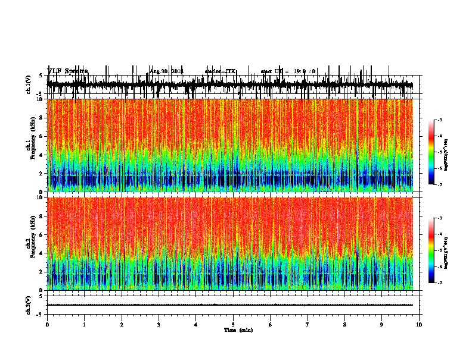Click the "-3" label on ch.2 colorbar

point(440,218)
